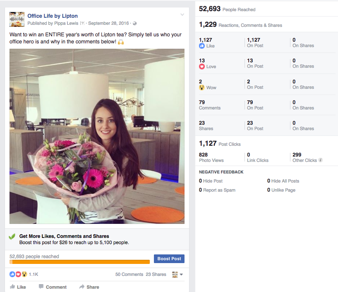Click the 2 On Post Wow value
Screen dimensions: 338x292
255,84
